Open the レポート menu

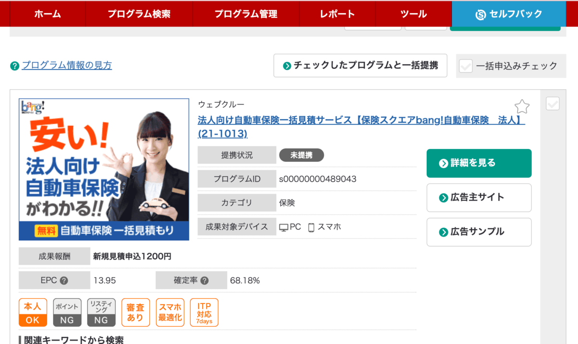(x=337, y=14)
